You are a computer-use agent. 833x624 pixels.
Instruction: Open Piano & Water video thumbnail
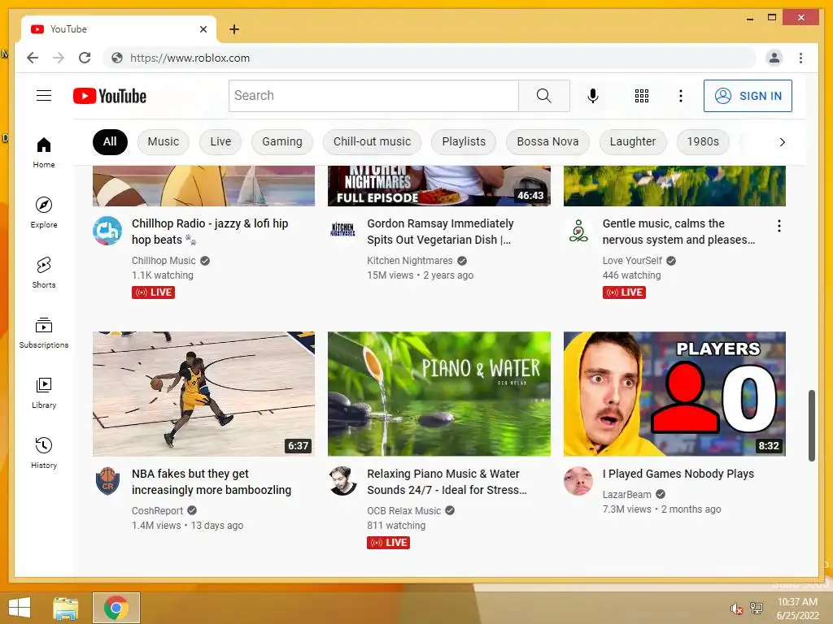[438, 394]
